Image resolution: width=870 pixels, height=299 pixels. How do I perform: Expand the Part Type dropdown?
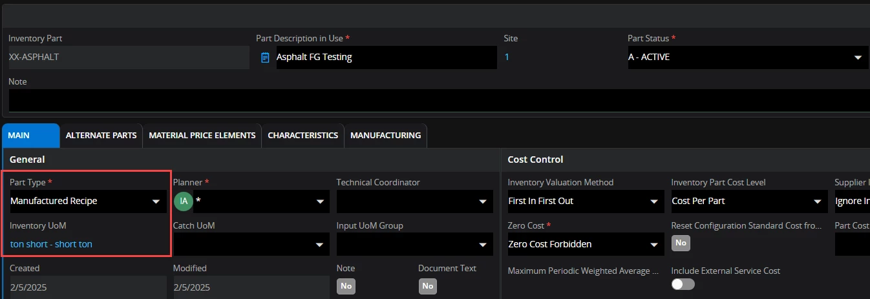tap(156, 201)
